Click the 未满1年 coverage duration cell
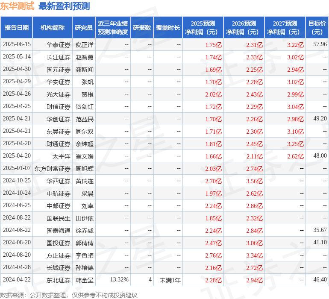Image resolution: width=329 pixels, height=299 pixels. pyautogui.click(x=170, y=280)
